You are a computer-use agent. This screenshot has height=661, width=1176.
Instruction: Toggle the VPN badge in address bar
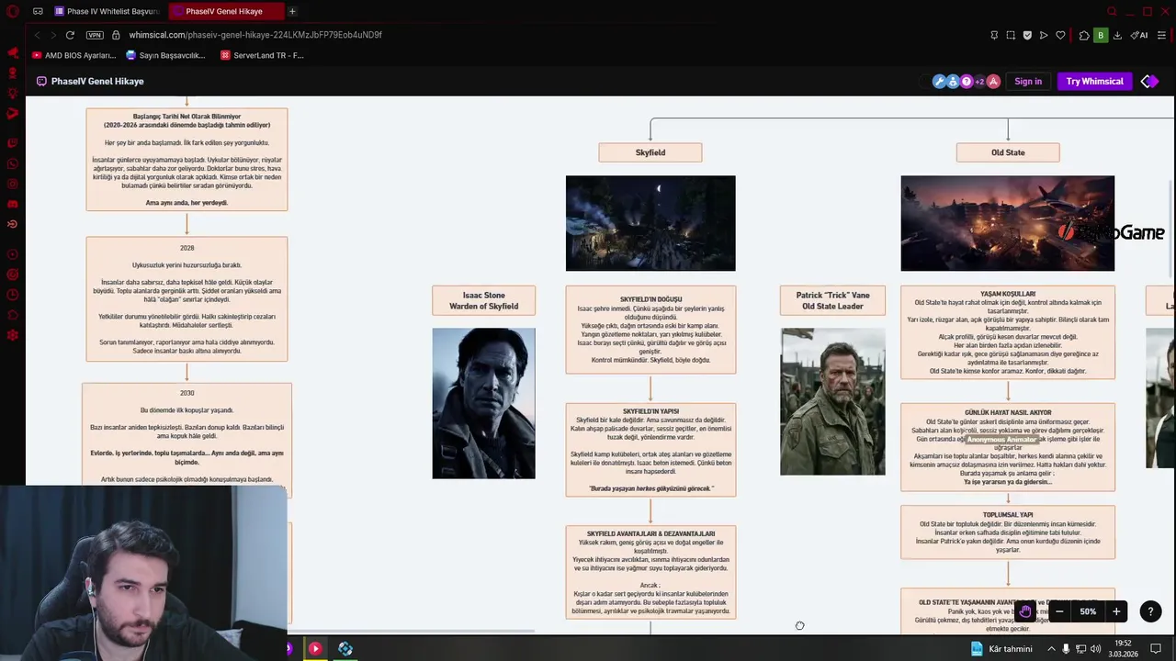click(x=95, y=35)
